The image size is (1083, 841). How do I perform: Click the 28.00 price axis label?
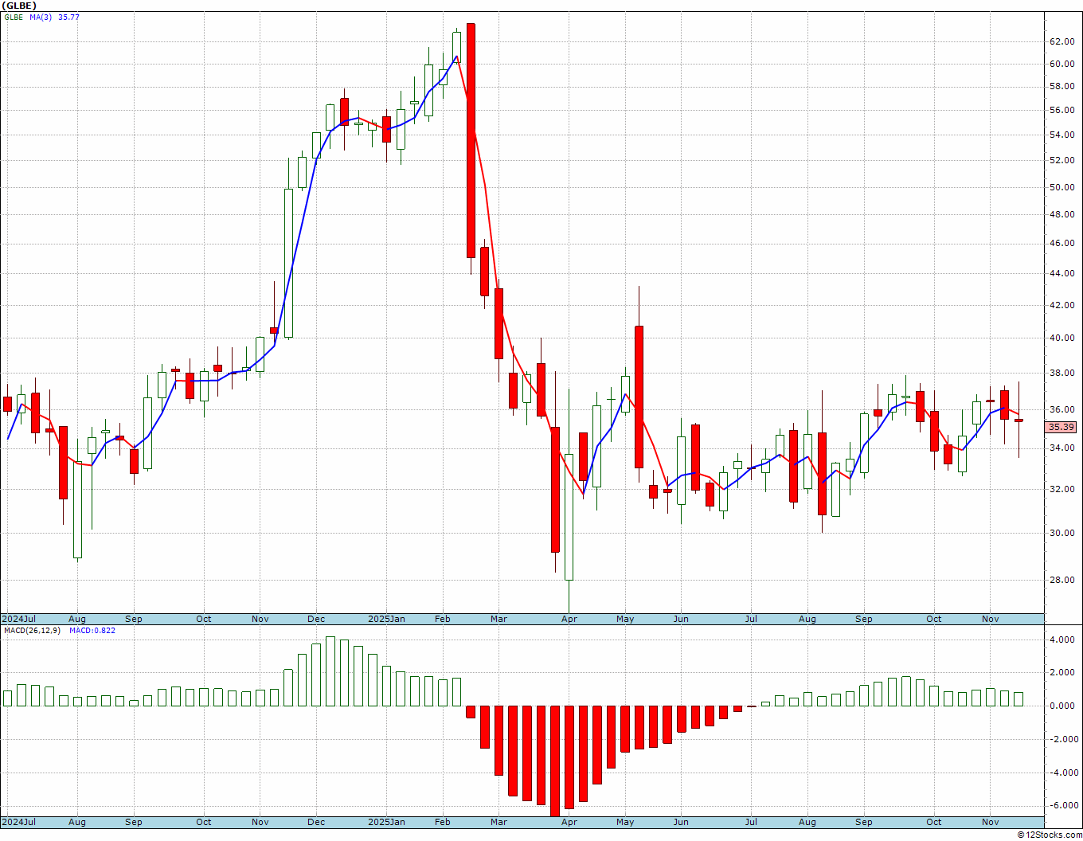click(x=1061, y=581)
